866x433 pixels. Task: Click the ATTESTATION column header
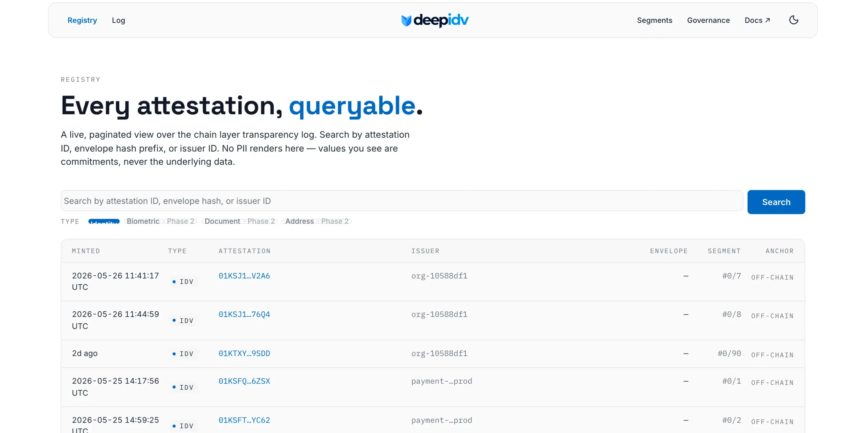pyautogui.click(x=245, y=251)
